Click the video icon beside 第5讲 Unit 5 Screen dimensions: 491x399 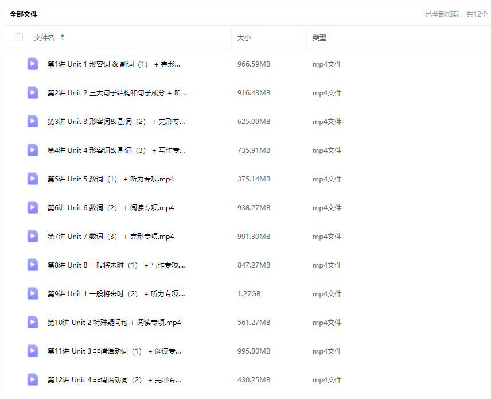point(33,179)
